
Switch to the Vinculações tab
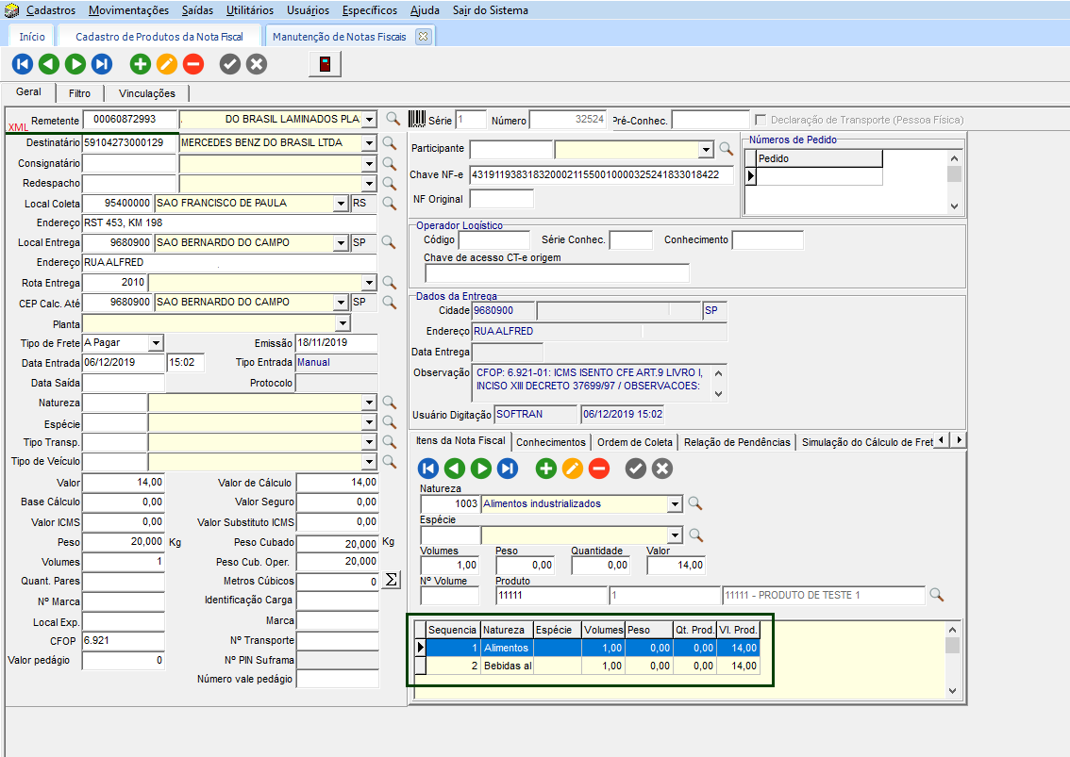click(x=146, y=93)
